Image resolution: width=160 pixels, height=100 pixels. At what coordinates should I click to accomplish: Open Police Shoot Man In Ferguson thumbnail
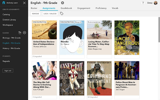click(127, 70)
